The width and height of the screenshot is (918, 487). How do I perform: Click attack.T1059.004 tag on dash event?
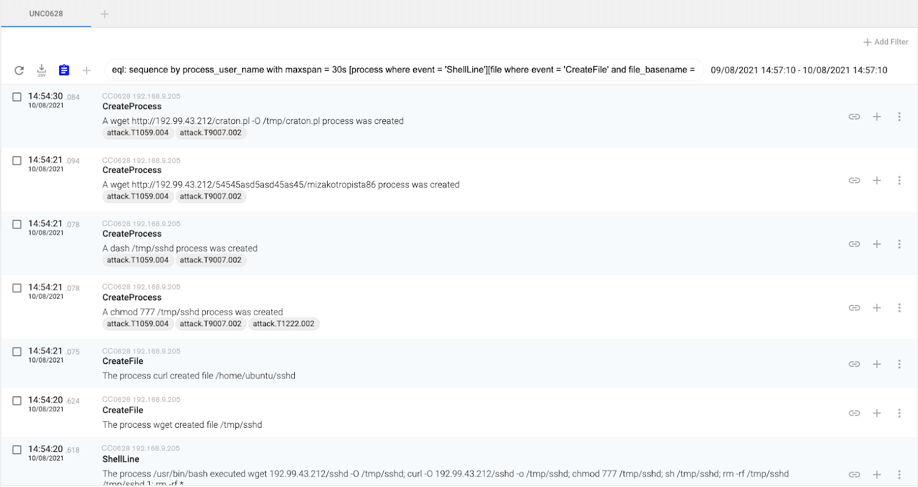[138, 260]
